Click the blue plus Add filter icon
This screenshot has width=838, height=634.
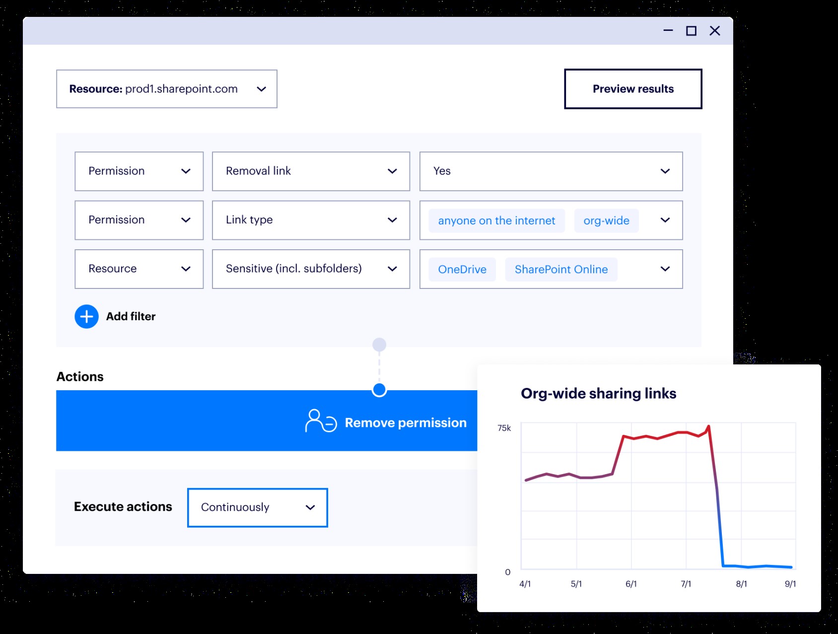coord(86,316)
